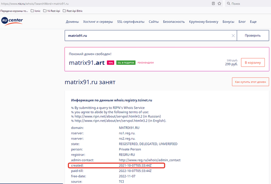Clear the domain search field with X

[233, 36]
